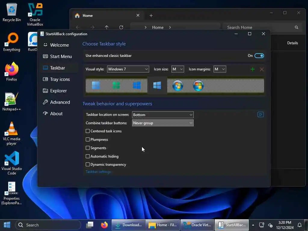The height and width of the screenshot is (231, 308).
Task: Open Everything search desktop shortcut
Action: pyautogui.click(x=12, y=42)
